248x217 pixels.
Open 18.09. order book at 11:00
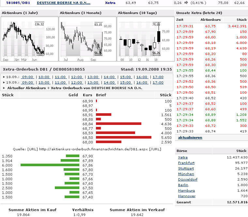[x=60, y=77]
